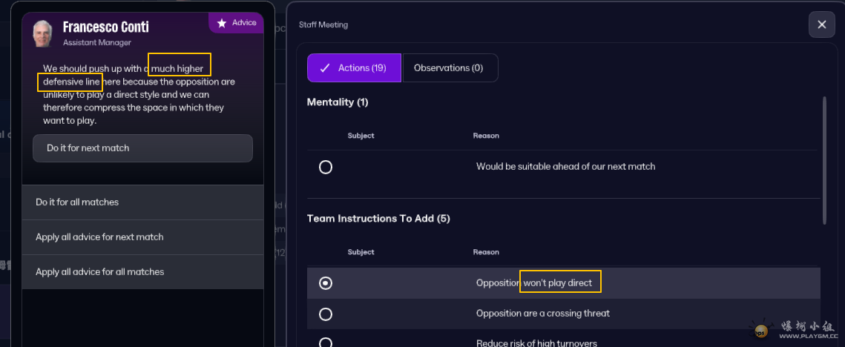Select the "Opposition are a crossing threat" radio button

click(x=326, y=314)
